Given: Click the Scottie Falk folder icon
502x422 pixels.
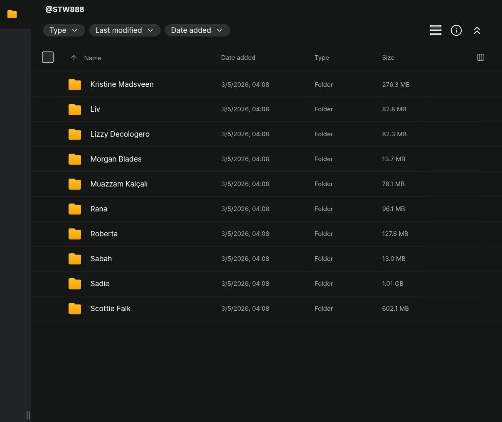Looking at the screenshot, I should (x=75, y=309).
